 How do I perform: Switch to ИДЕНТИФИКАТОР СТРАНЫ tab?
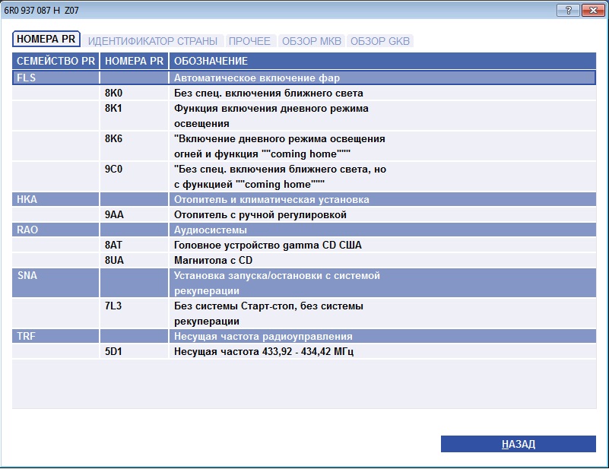pyautogui.click(x=152, y=41)
